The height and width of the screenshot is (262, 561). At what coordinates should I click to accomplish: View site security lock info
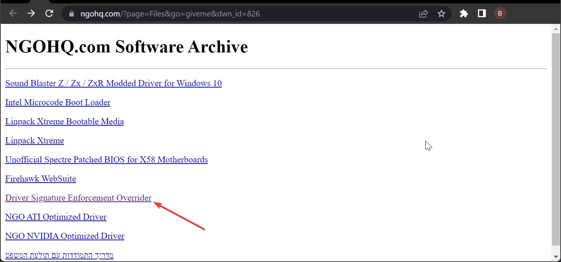(72, 14)
